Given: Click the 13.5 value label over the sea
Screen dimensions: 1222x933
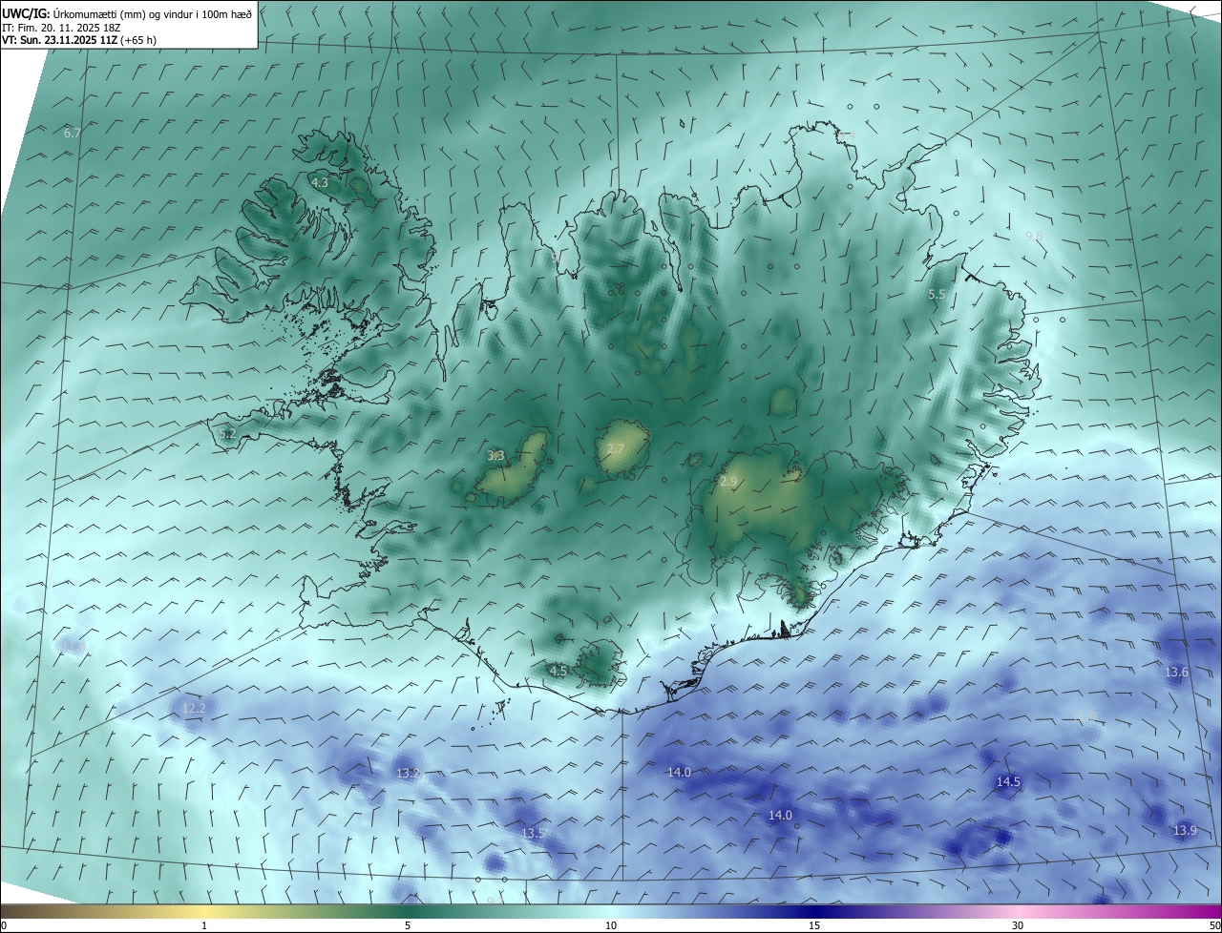Looking at the screenshot, I should pos(533,833).
